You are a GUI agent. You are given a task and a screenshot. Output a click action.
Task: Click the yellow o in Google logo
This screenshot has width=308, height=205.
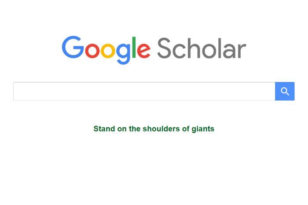[108, 51]
